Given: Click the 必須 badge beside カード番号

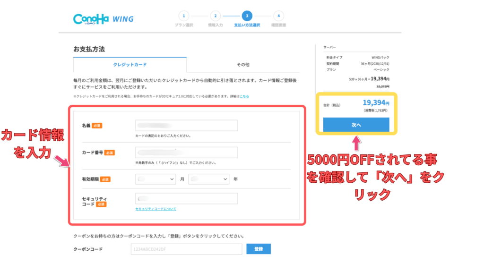Looking at the screenshot, I should click(x=109, y=153).
